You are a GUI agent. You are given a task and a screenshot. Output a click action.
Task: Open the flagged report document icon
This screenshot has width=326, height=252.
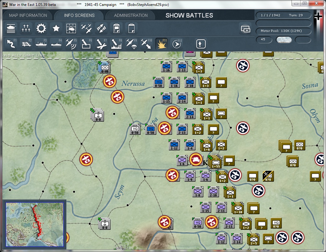pyautogui.click(x=116, y=28)
